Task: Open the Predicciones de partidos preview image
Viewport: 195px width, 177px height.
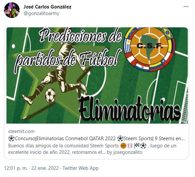Action: coord(97,75)
